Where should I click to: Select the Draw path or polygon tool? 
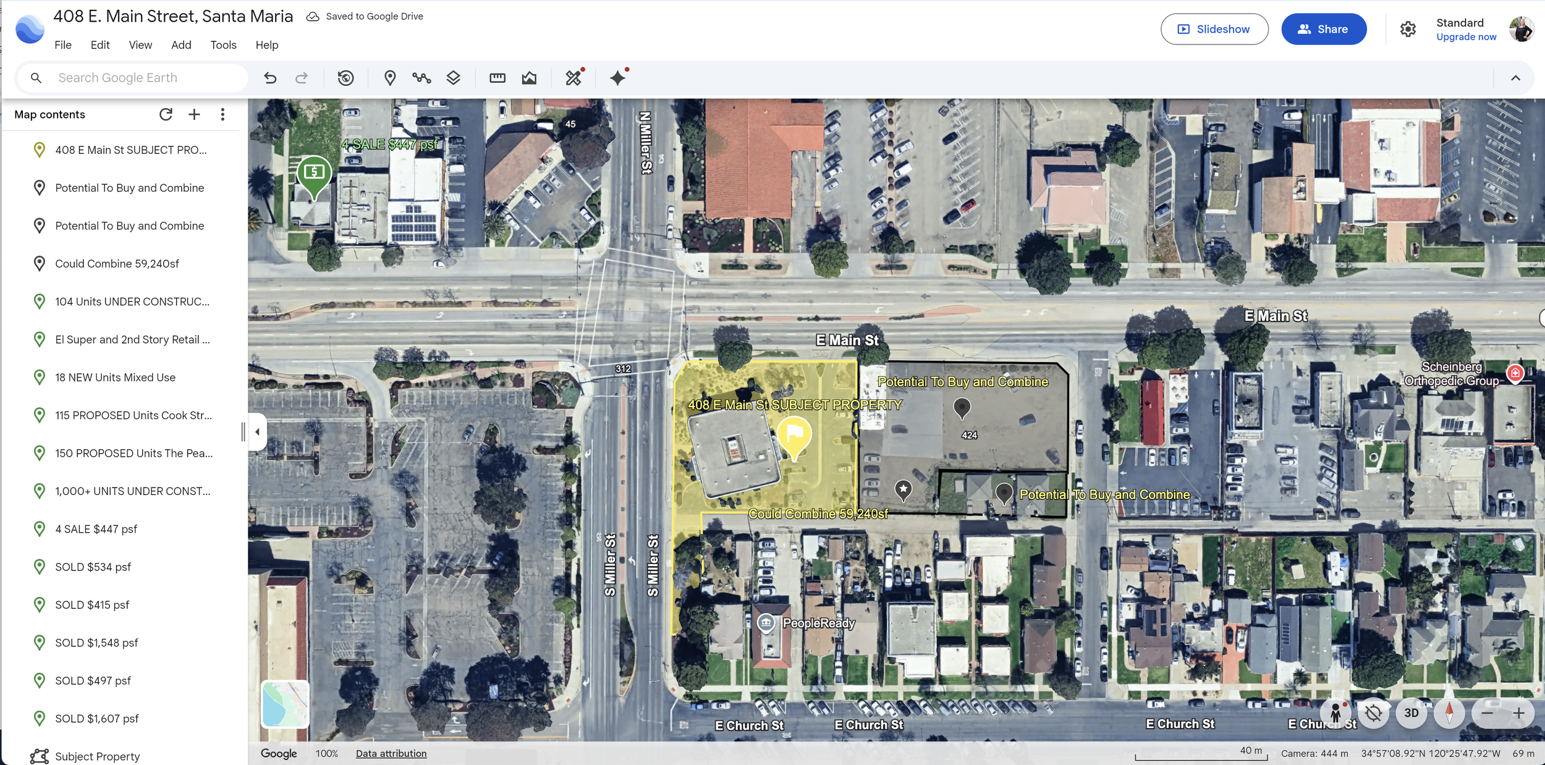tap(421, 78)
